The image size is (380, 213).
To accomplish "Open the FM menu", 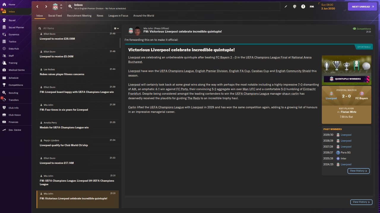I will pos(312,7).
